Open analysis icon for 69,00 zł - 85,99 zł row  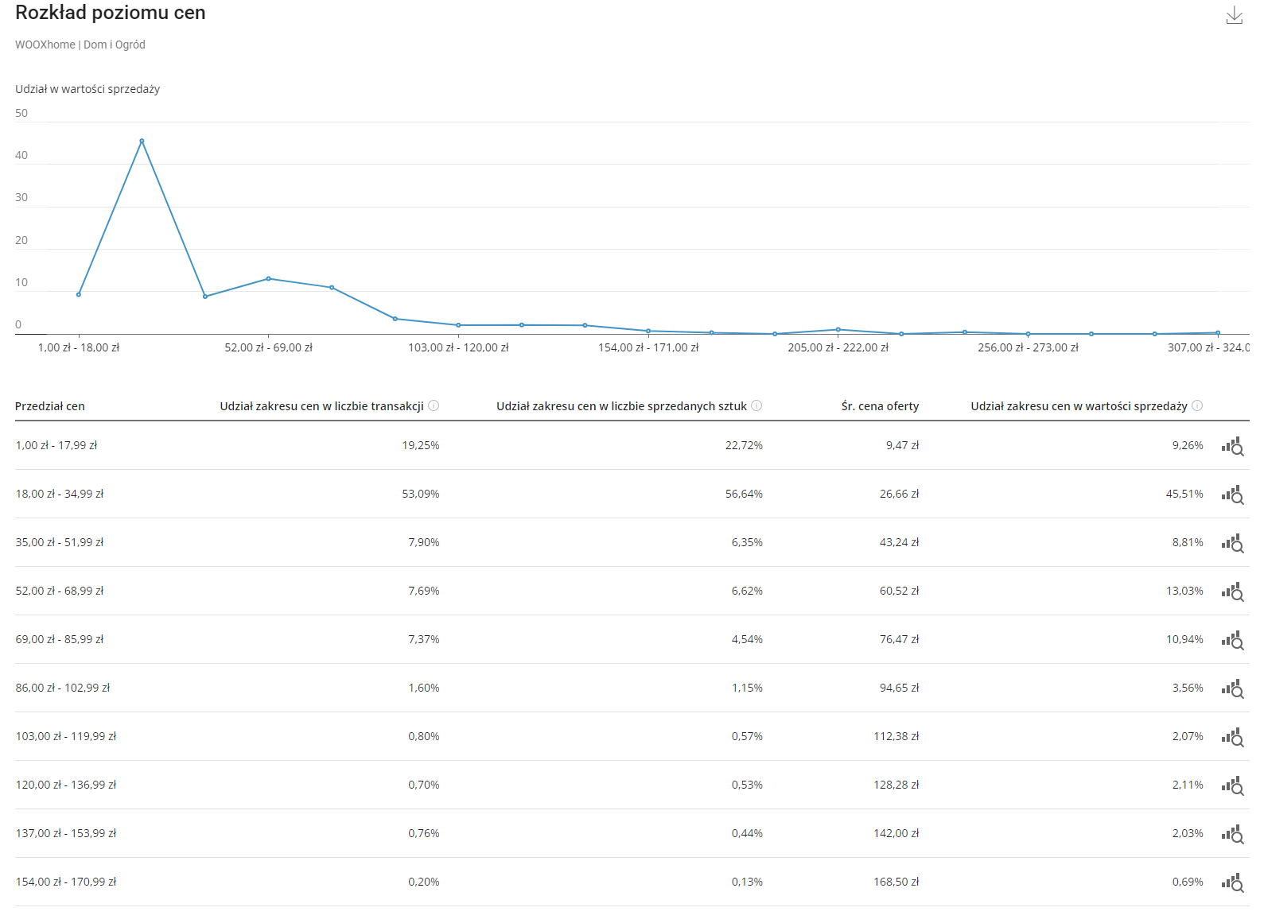pos(1233,640)
